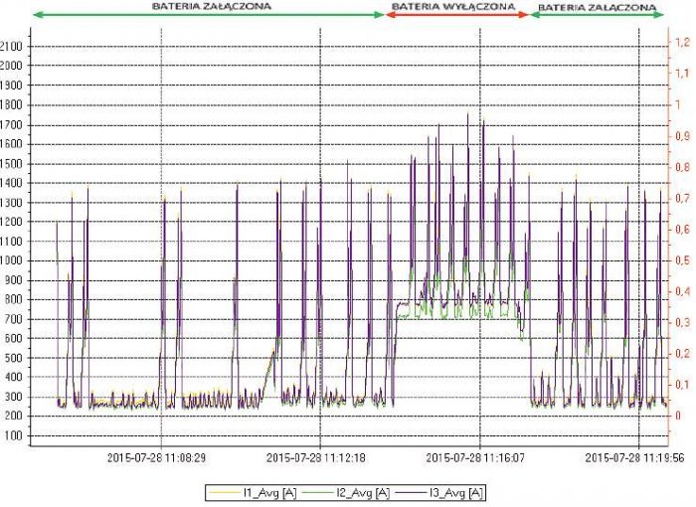The width and height of the screenshot is (696, 507).
Task: Click the timestamp 2015-07-28 11:19:56
Action: point(634,457)
